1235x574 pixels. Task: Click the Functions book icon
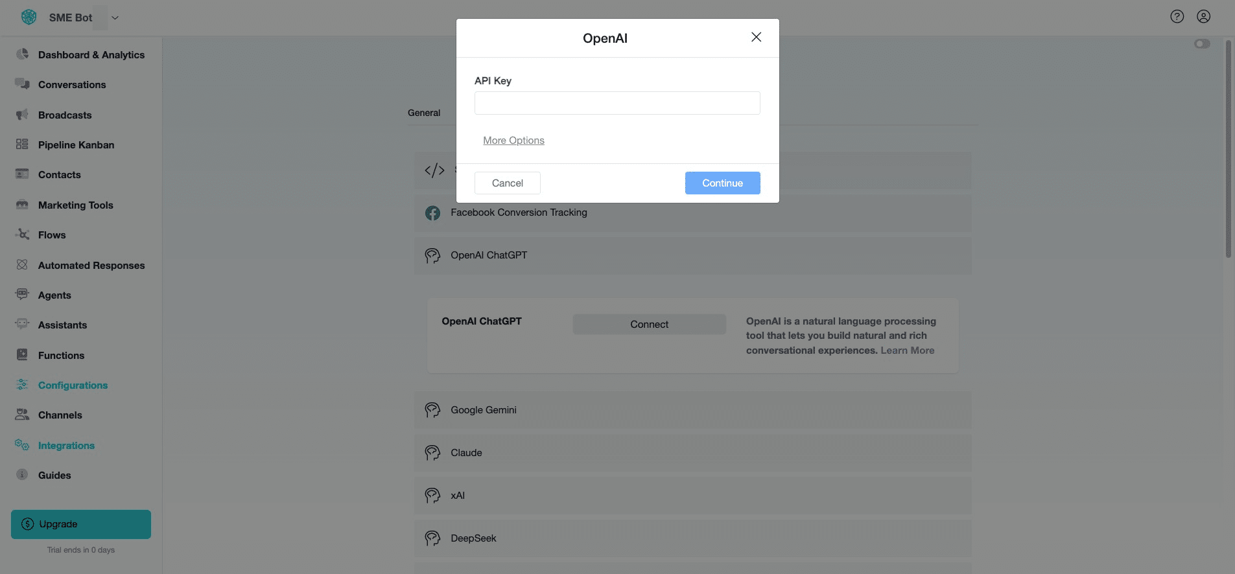click(23, 355)
